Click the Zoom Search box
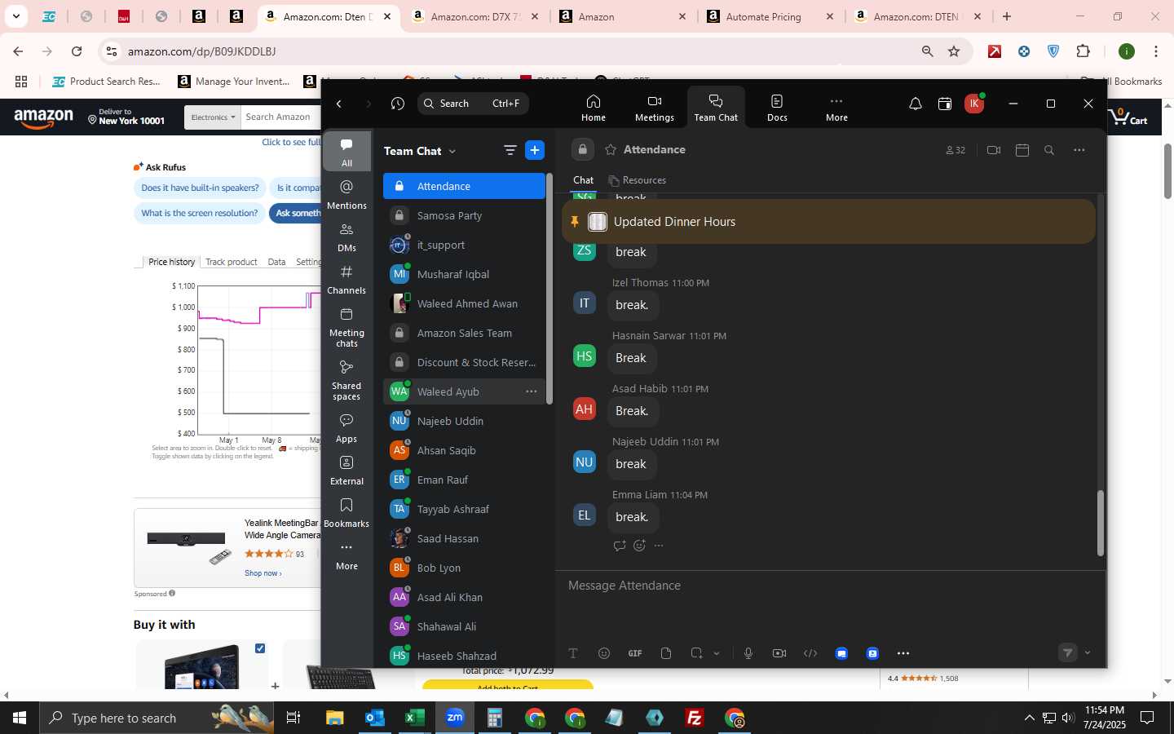Viewport: 1174px width, 734px height. pos(473,104)
